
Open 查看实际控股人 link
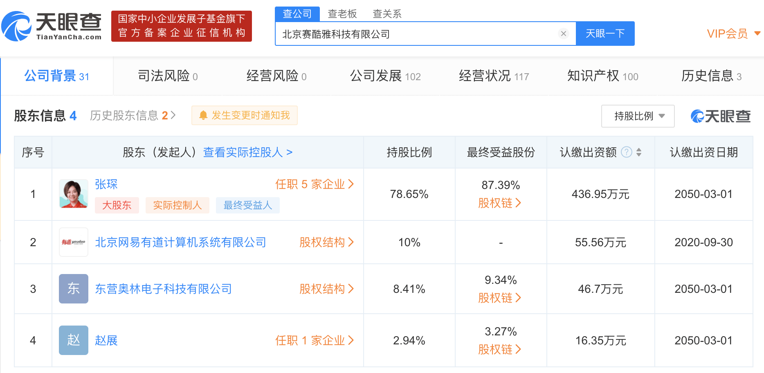(x=248, y=152)
